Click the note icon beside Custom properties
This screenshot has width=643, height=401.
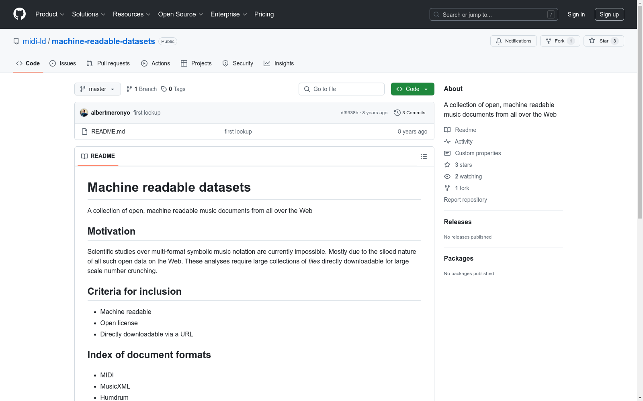(x=447, y=153)
